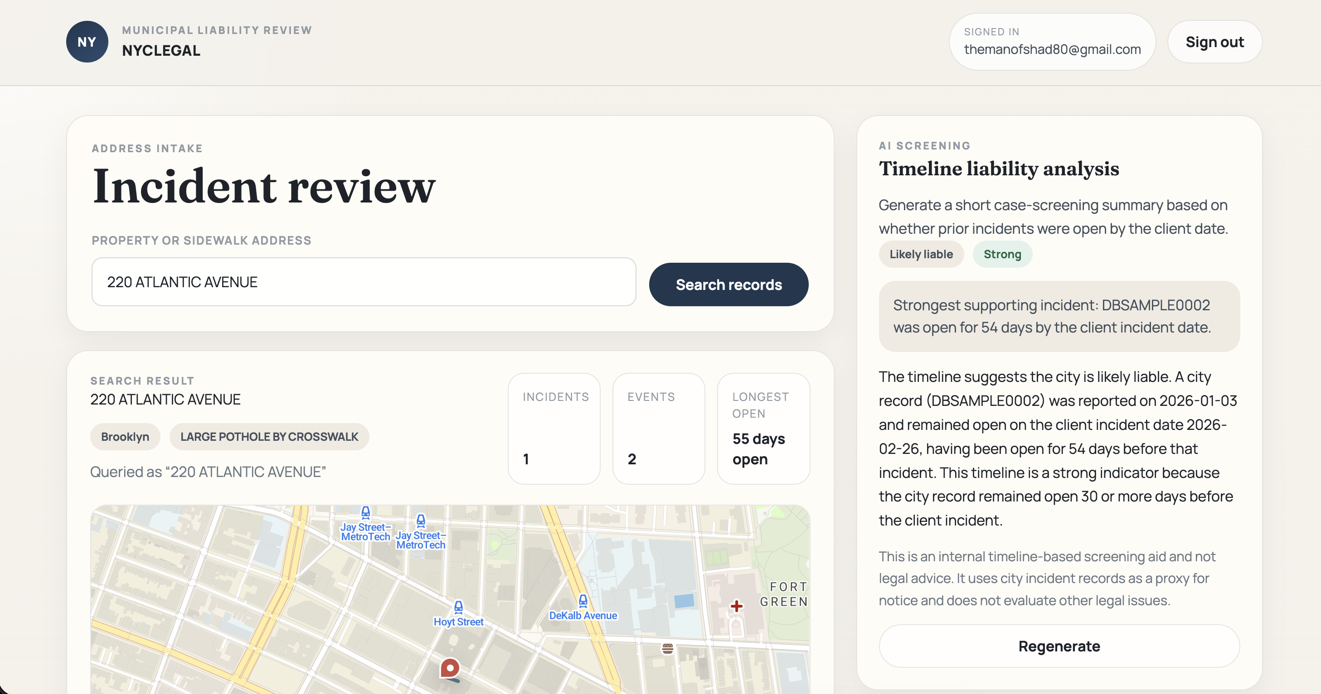This screenshot has width=1321, height=694.
Task: Click the signed-in email address pill
Action: [1052, 42]
